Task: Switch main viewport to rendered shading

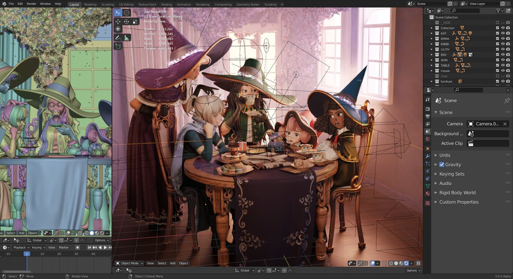Action: [x=406, y=263]
